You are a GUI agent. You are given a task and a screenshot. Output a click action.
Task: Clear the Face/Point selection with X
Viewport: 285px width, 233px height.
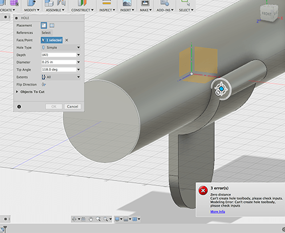[67, 40]
